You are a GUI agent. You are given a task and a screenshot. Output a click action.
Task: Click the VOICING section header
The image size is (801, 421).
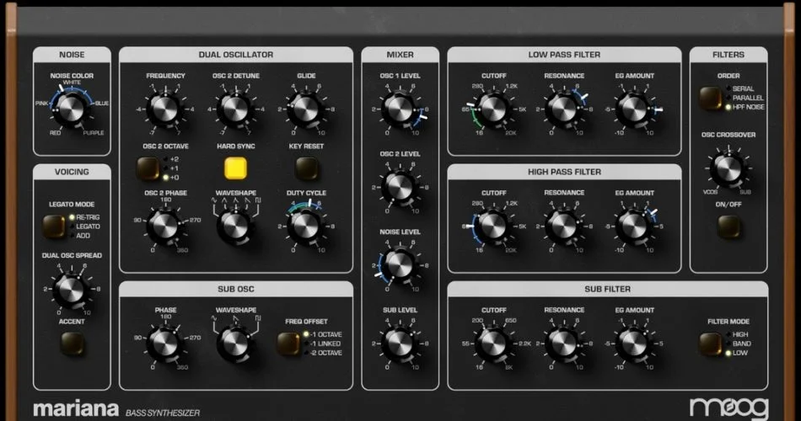click(x=72, y=172)
